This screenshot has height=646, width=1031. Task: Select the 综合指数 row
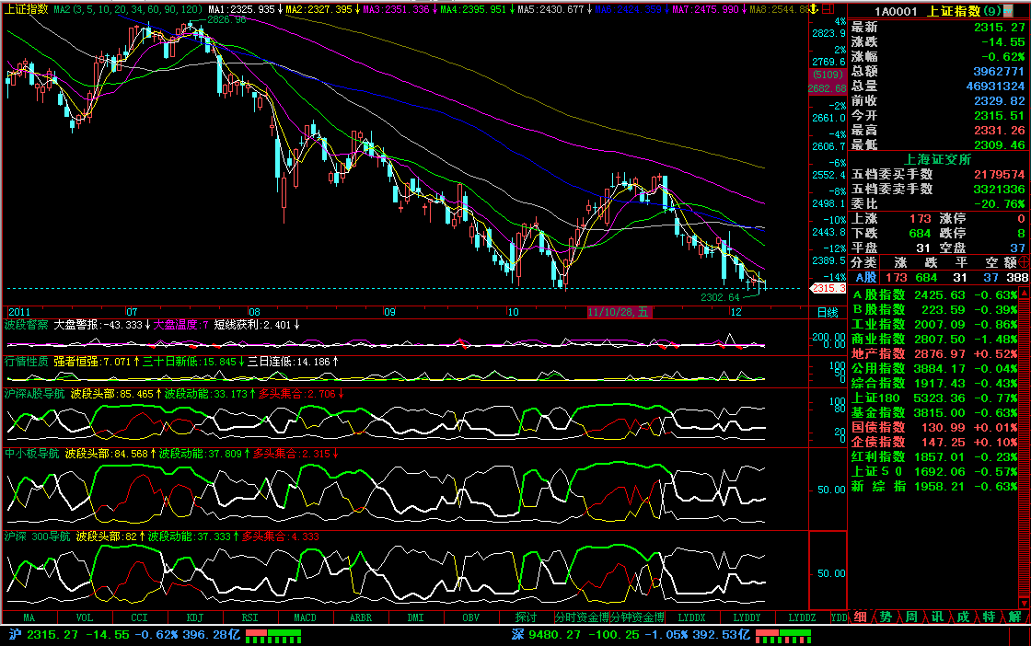click(934, 383)
